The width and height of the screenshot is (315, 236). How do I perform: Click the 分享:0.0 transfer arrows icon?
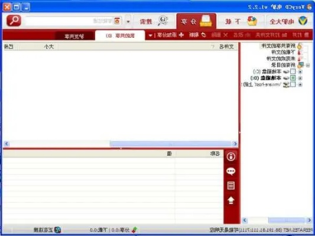point(135,230)
